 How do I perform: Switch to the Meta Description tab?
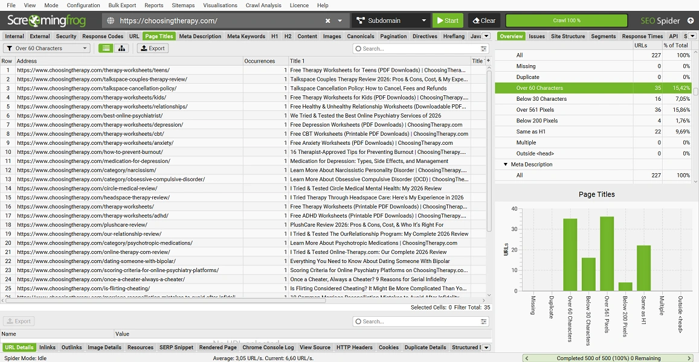tap(200, 36)
